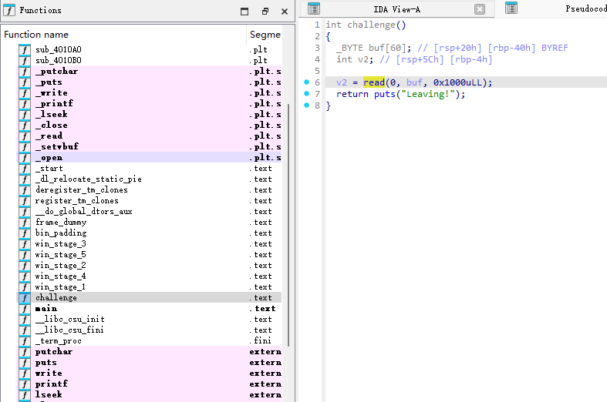Viewport: 607px width, 402px height.
Task: Maximize the Functions panel
Action: tap(244, 12)
